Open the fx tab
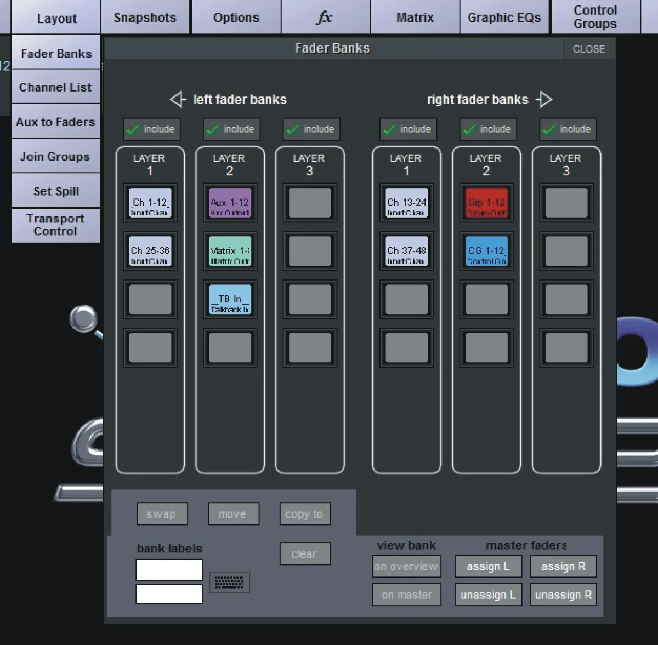This screenshot has width=658, height=645. [x=326, y=17]
